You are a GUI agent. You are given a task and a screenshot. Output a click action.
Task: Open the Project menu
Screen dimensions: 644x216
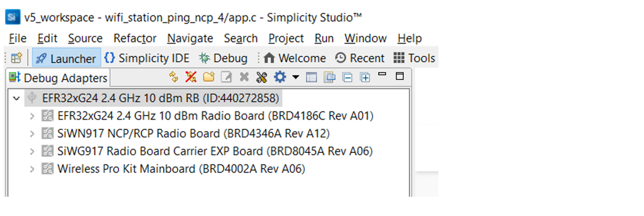(286, 38)
